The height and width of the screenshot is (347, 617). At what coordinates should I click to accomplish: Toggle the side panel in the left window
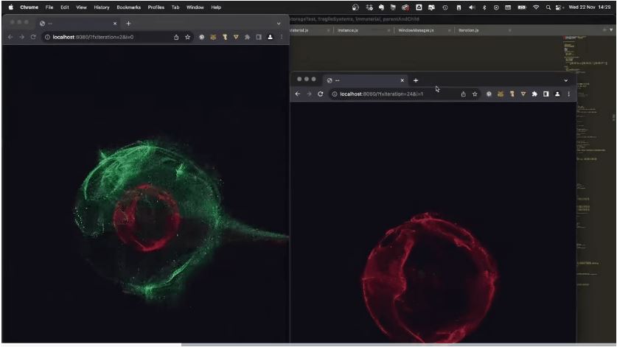click(x=259, y=37)
